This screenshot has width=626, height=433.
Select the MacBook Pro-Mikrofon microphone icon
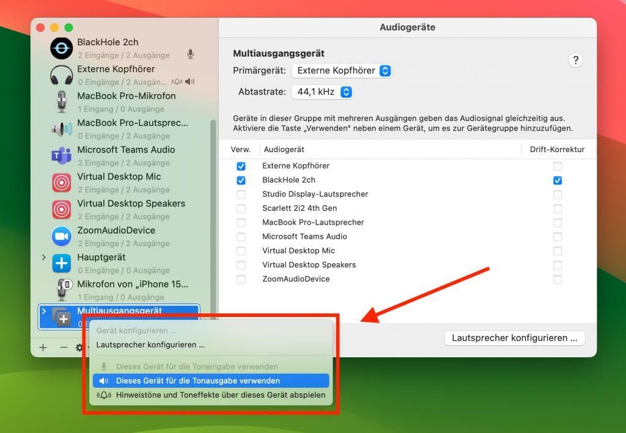coord(62,101)
